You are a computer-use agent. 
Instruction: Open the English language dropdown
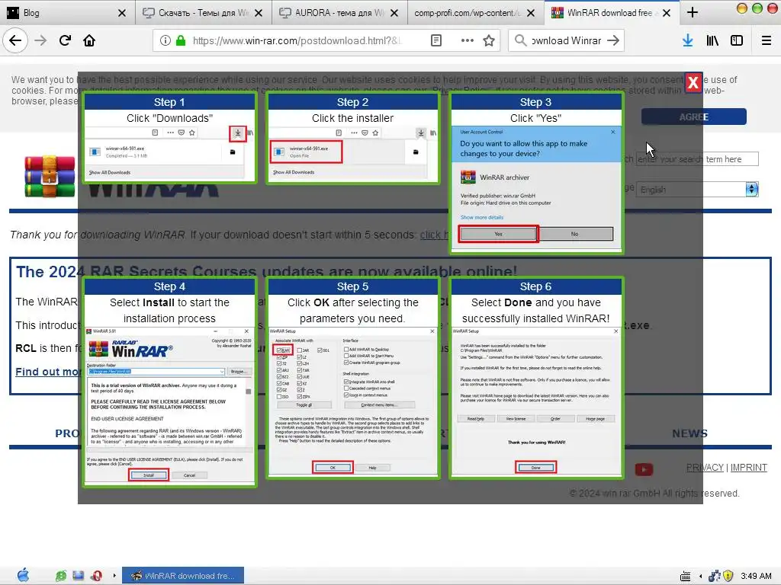point(697,190)
